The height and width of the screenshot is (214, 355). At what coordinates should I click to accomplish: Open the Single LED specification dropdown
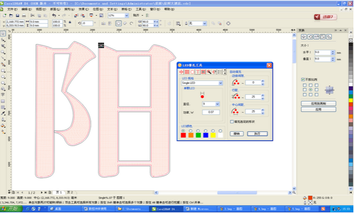click(221, 83)
